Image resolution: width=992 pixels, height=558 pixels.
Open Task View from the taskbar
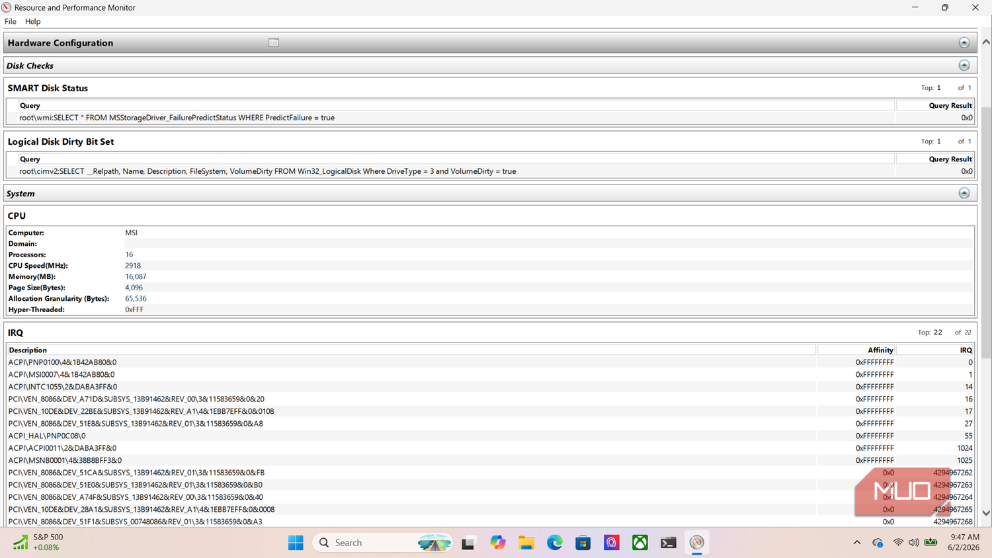click(x=468, y=543)
